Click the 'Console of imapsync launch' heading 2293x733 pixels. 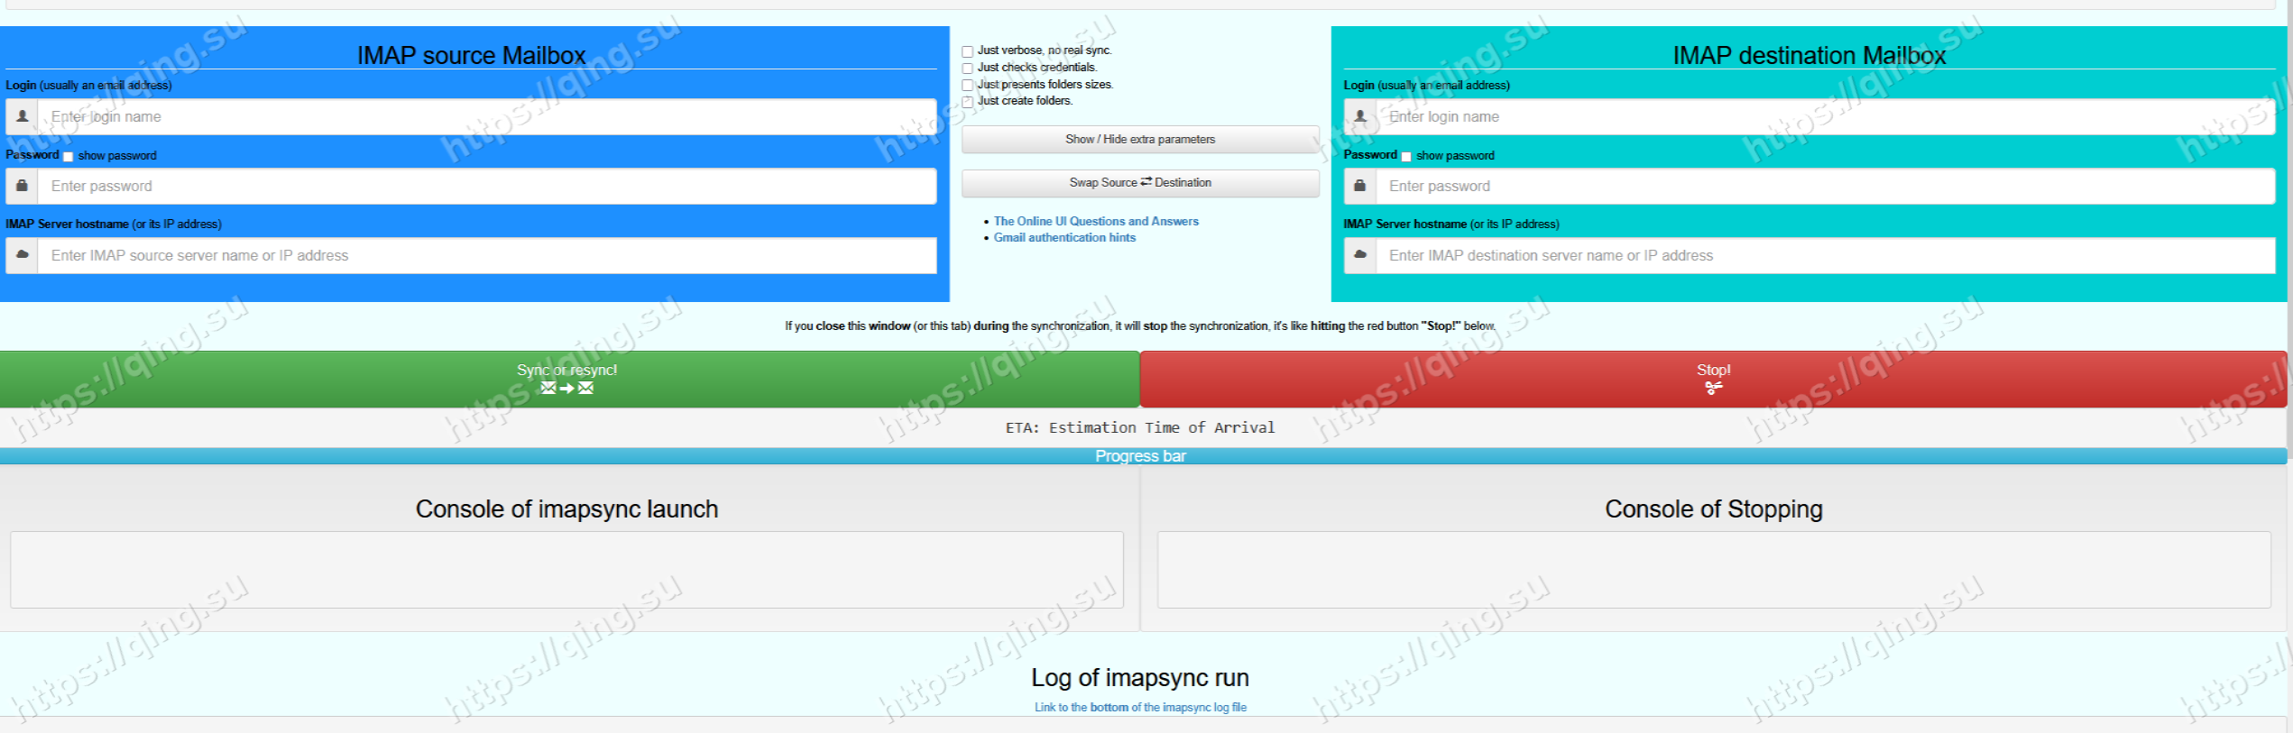point(566,509)
